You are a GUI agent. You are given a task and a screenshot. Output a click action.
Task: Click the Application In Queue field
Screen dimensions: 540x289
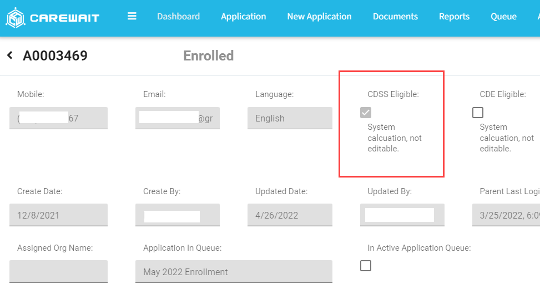(x=234, y=272)
